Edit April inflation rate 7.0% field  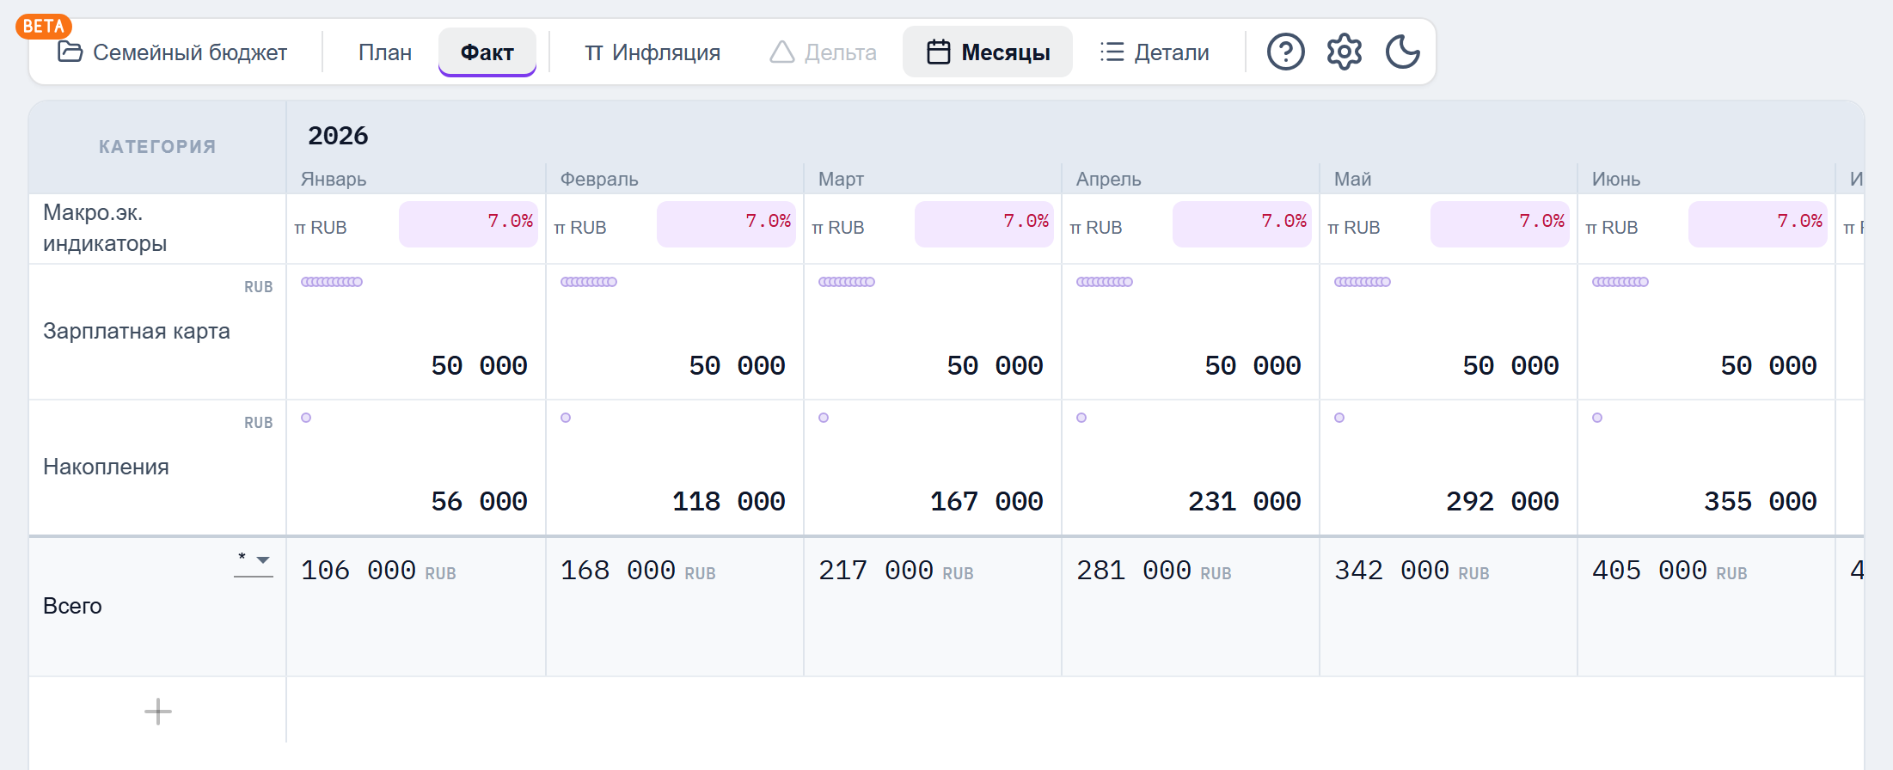[x=1242, y=224]
